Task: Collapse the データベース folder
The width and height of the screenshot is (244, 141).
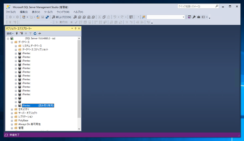Action: 12,42
